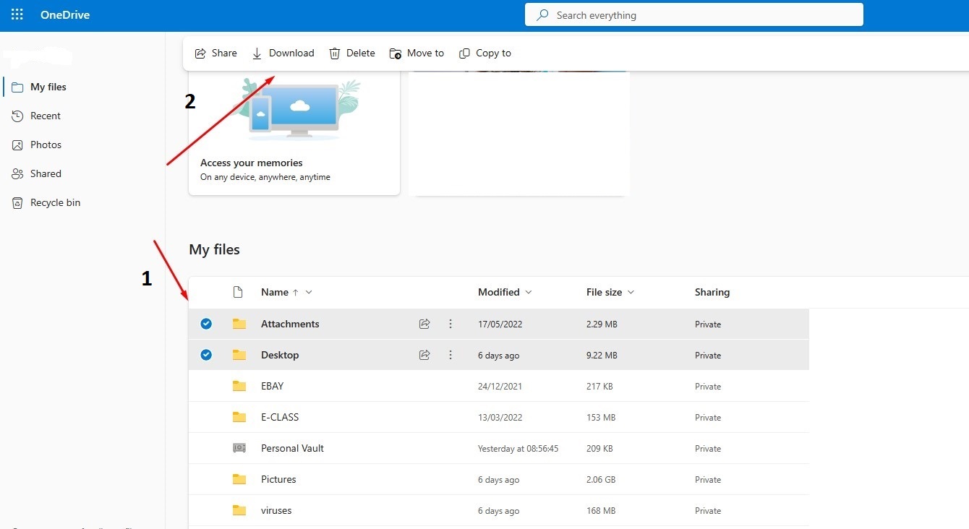The height and width of the screenshot is (529, 969).
Task: Click the Share icon on Desktop row
Action: 424,355
